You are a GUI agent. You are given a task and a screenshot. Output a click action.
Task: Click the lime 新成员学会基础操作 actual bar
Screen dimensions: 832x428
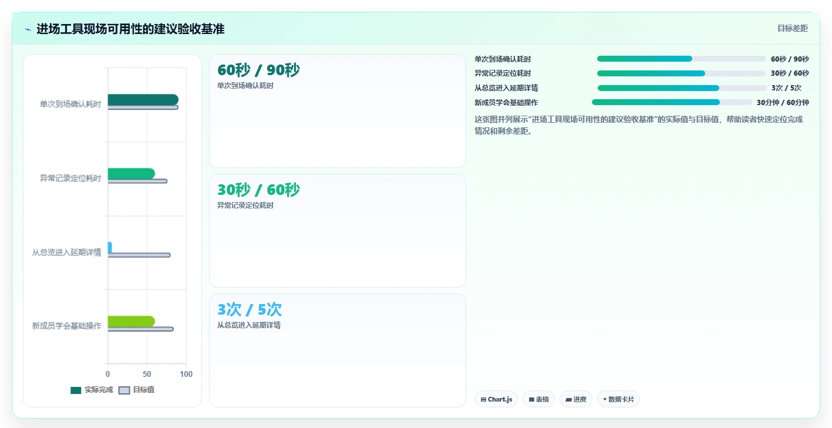[131, 321]
